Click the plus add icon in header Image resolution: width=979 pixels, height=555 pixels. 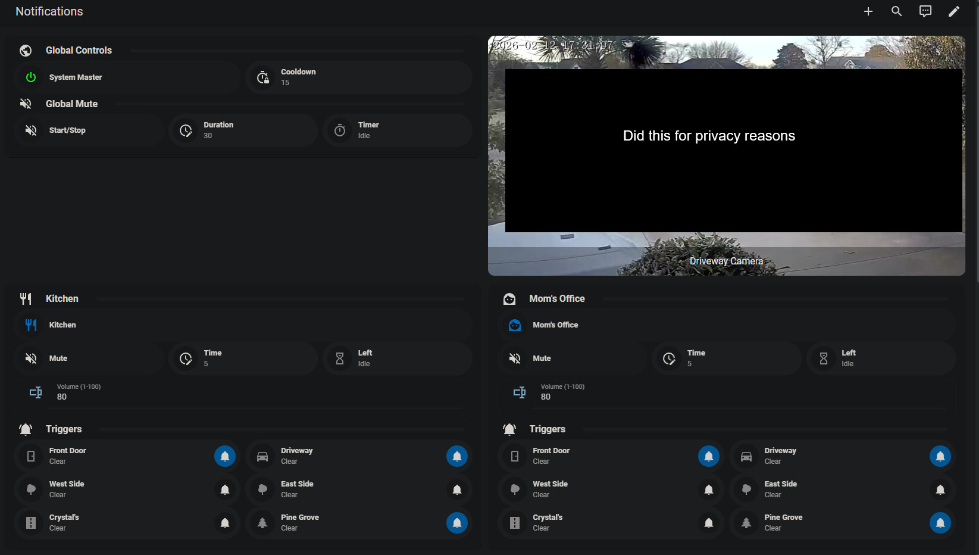pyautogui.click(x=868, y=11)
